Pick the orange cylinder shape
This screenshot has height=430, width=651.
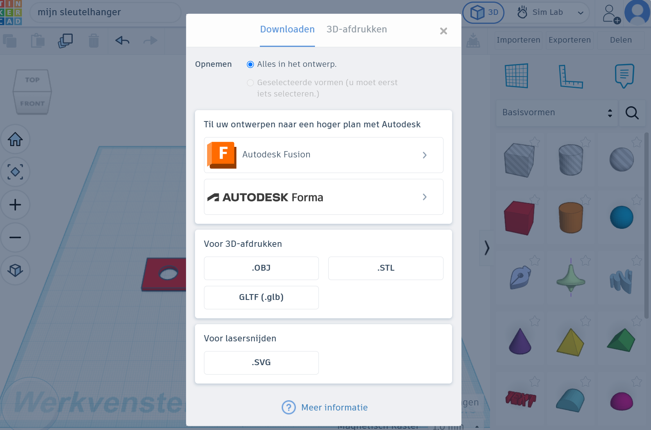click(x=571, y=218)
